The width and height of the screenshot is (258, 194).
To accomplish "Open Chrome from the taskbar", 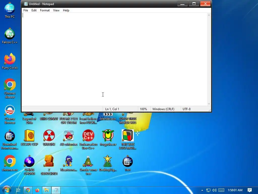I will 28,190.
